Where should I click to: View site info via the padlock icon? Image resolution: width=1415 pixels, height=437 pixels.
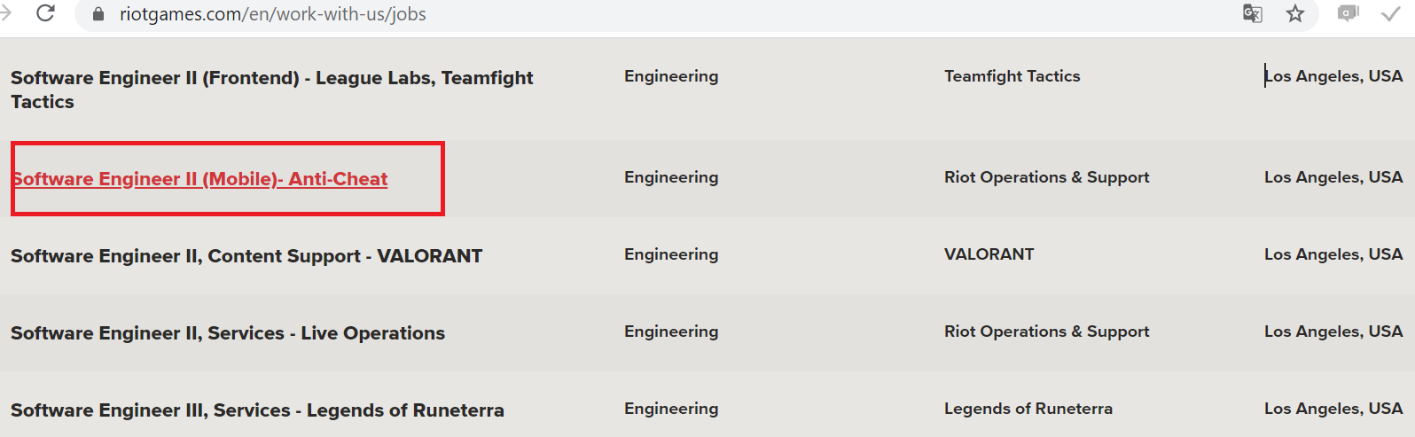pyautogui.click(x=98, y=14)
